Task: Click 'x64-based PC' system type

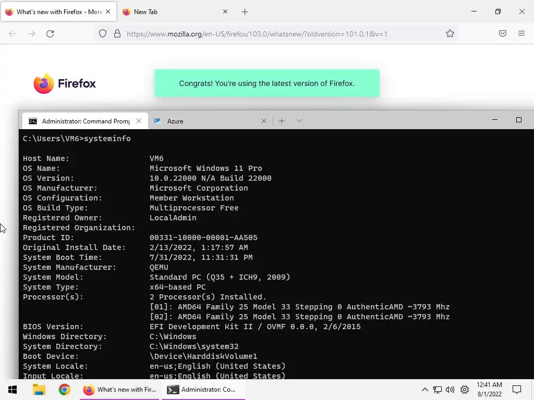Action: [x=177, y=287]
